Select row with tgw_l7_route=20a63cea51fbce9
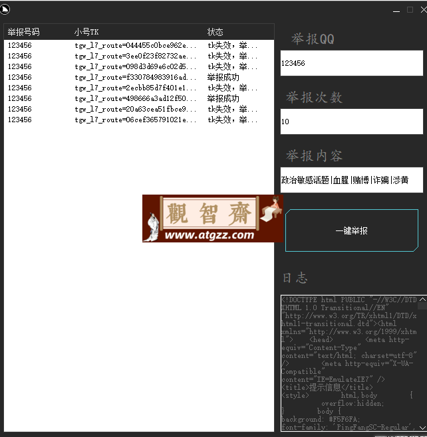Screen dimensions: 427x437 139,109
